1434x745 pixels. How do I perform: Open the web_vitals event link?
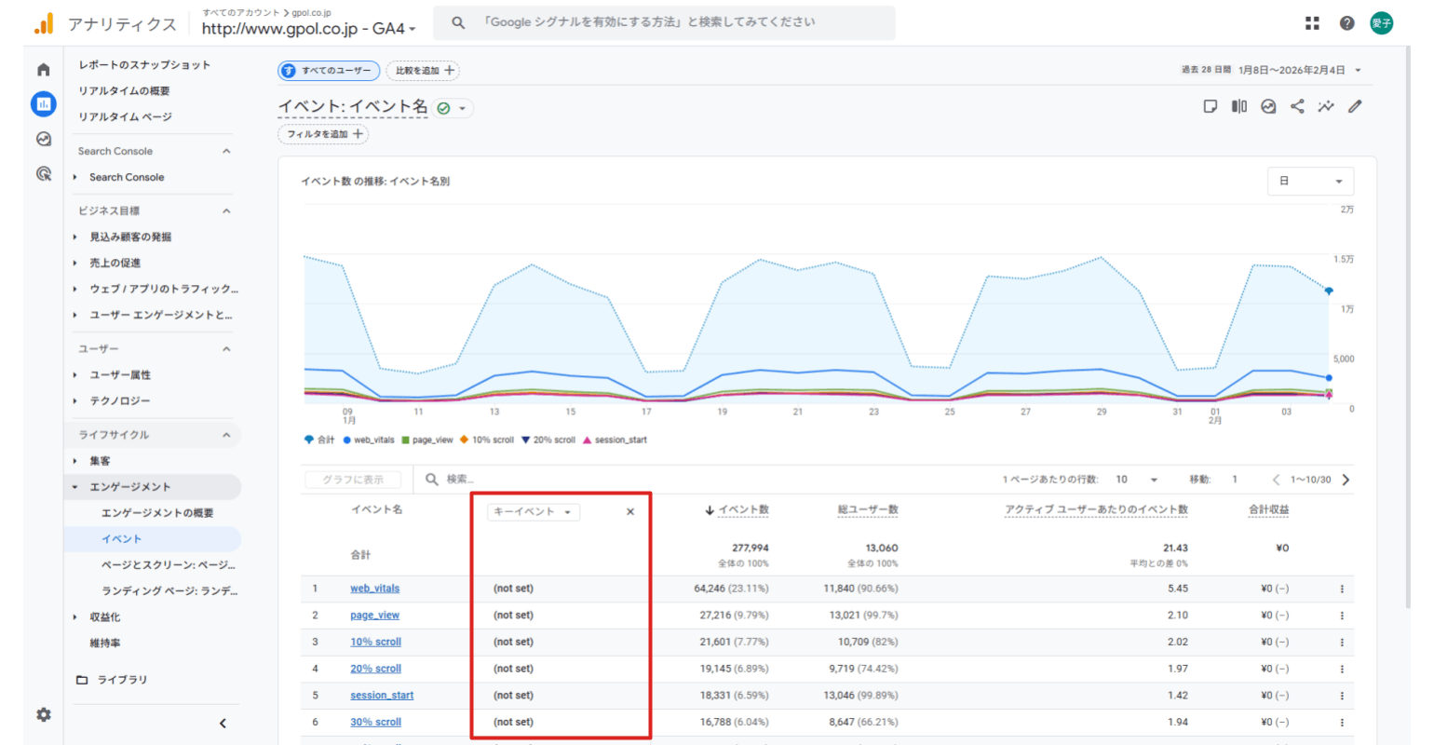374,589
